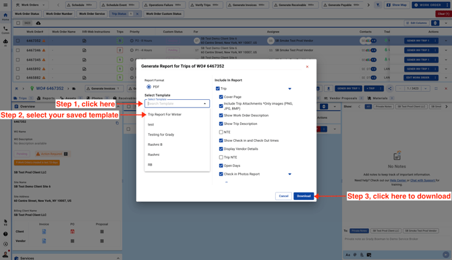This screenshot has width=452, height=260.
Task: Click the filter icon next to Show Map
Action: (x=378, y=5)
